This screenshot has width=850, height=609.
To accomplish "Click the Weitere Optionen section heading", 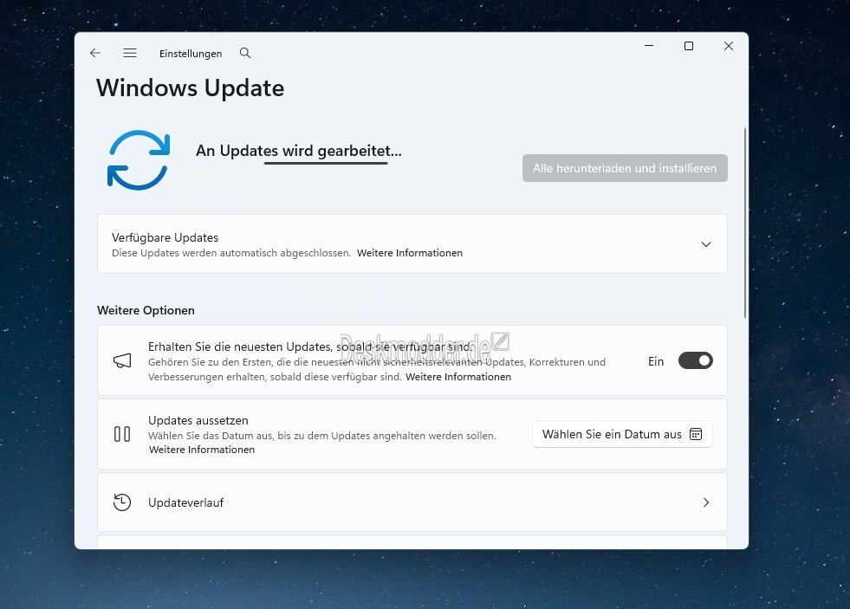I will coord(146,310).
